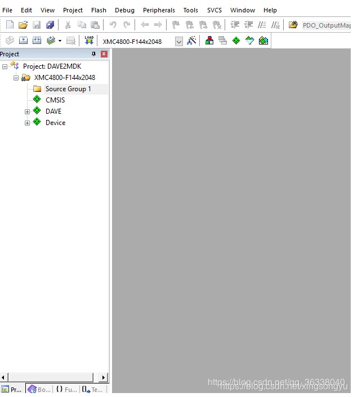Redo last action
This screenshot has height=397, width=353.
point(127,25)
